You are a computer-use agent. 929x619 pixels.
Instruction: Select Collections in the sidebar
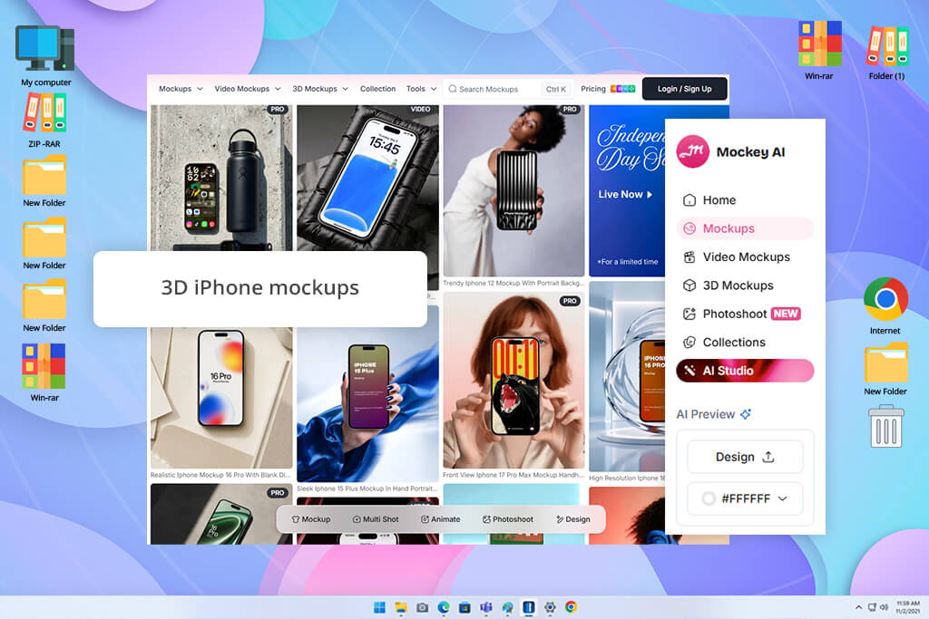click(x=745, y=342)
